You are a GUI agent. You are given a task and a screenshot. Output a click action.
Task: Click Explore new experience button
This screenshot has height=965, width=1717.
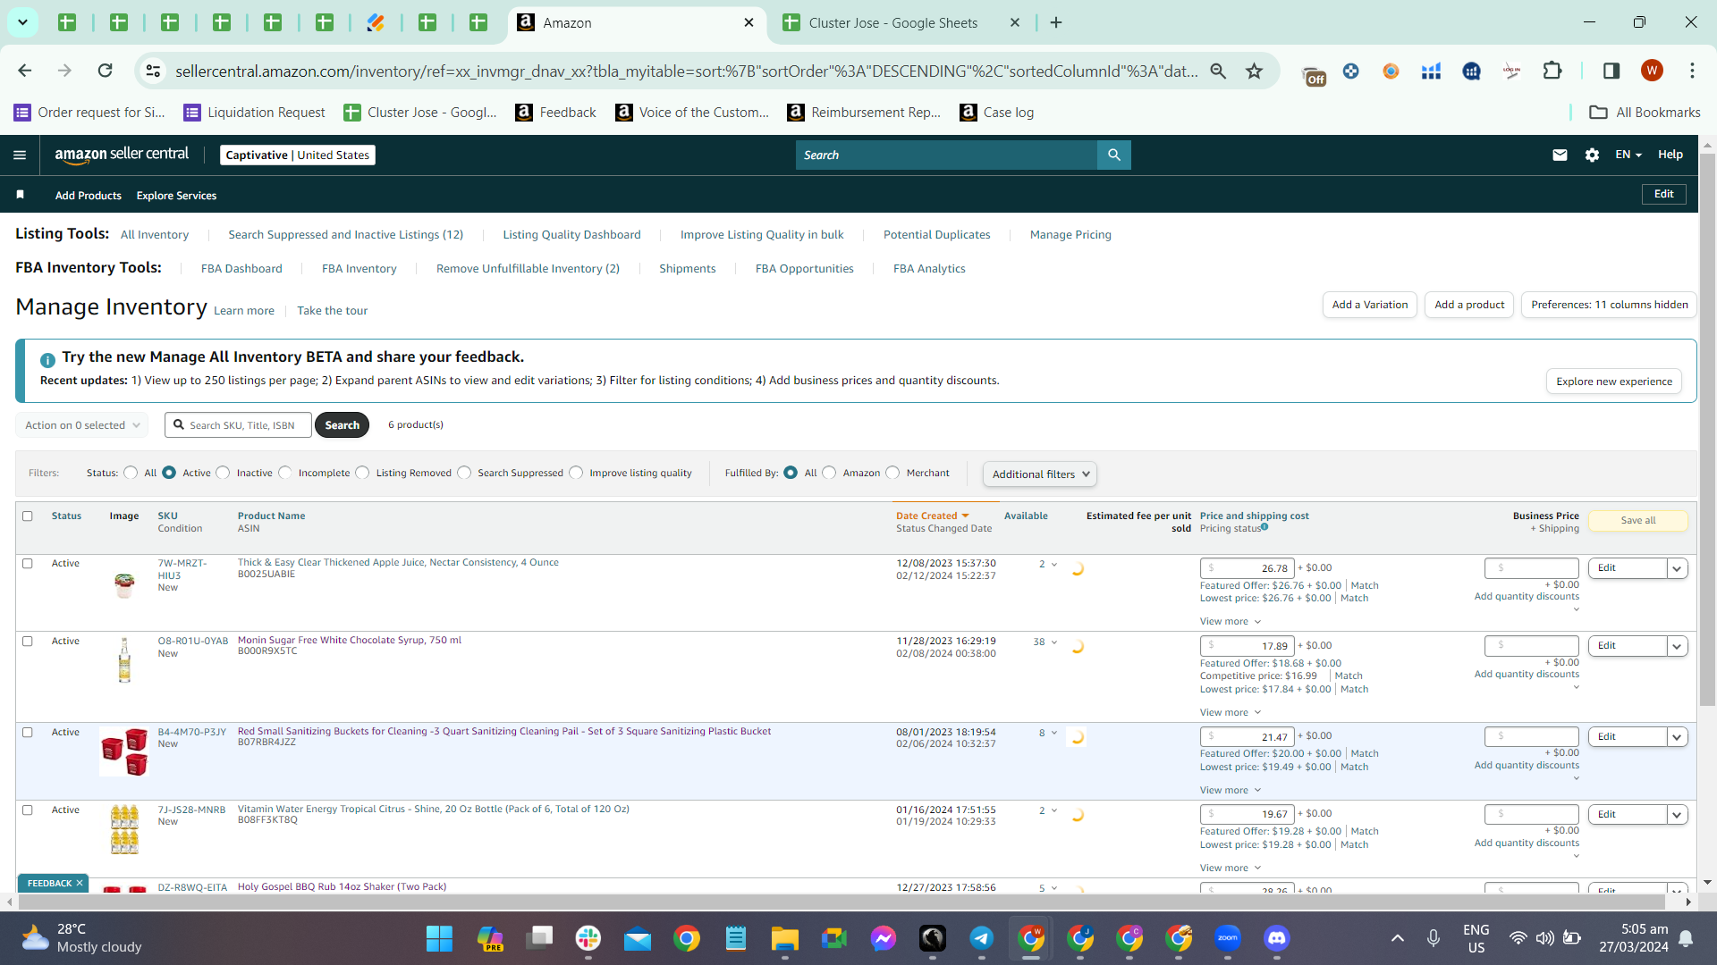point(1614,382)
